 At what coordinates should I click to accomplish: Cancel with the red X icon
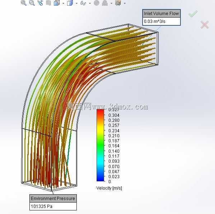(x=205, y=25)
